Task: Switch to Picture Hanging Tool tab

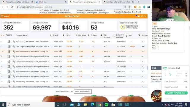Action: [x=18, y=2]
